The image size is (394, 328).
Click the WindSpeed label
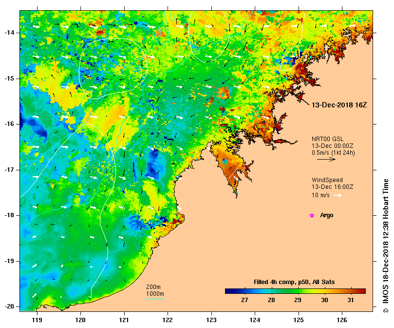[x=327, y=180]
